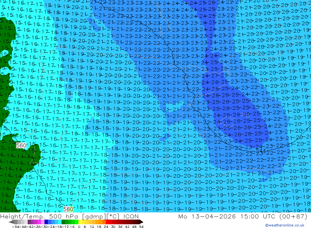This screenshot has height=228, width=311.
Task: Click the dark maroon right arrow of the legend
Action: (142, 222)
